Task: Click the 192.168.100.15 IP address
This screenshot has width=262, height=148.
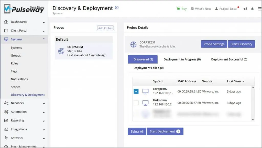Action: point(163,93)
